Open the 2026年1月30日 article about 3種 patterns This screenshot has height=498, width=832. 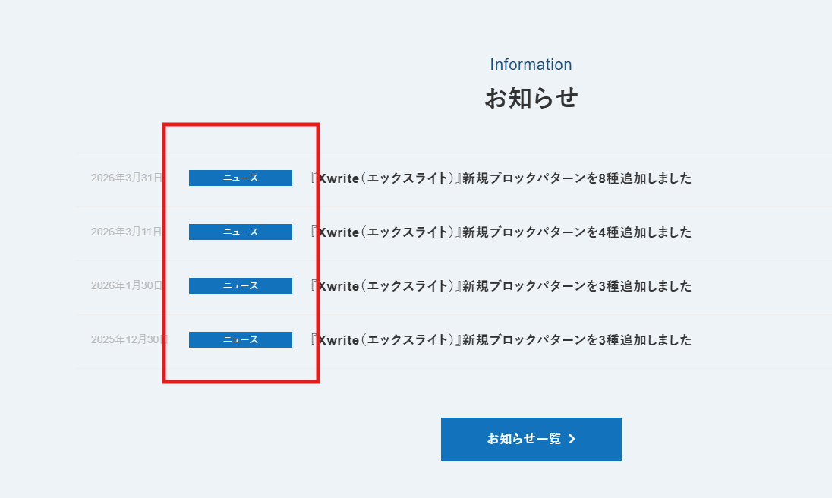(501, 286)
